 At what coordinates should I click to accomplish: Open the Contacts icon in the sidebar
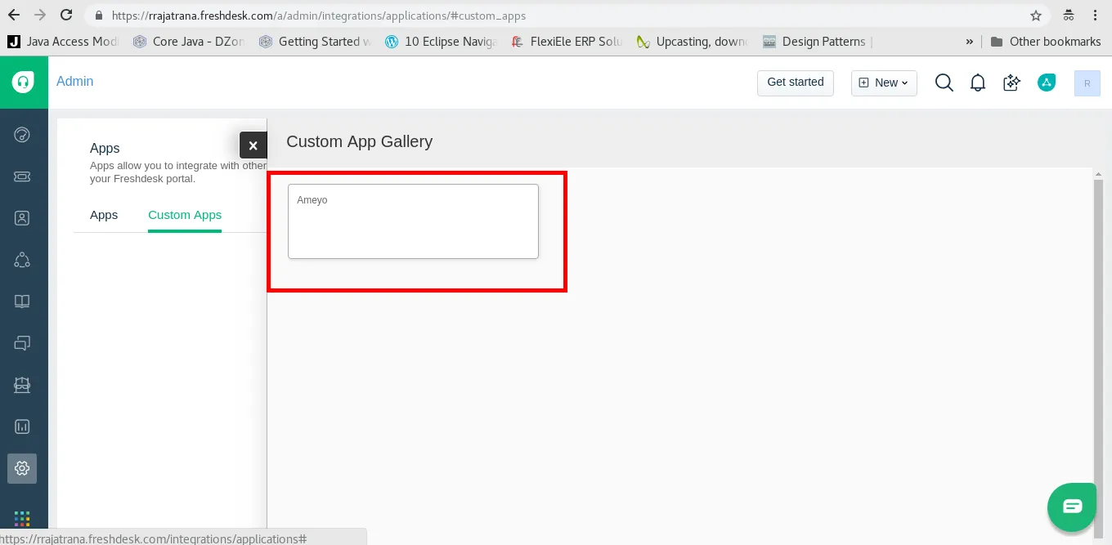[x=22, y=218]
